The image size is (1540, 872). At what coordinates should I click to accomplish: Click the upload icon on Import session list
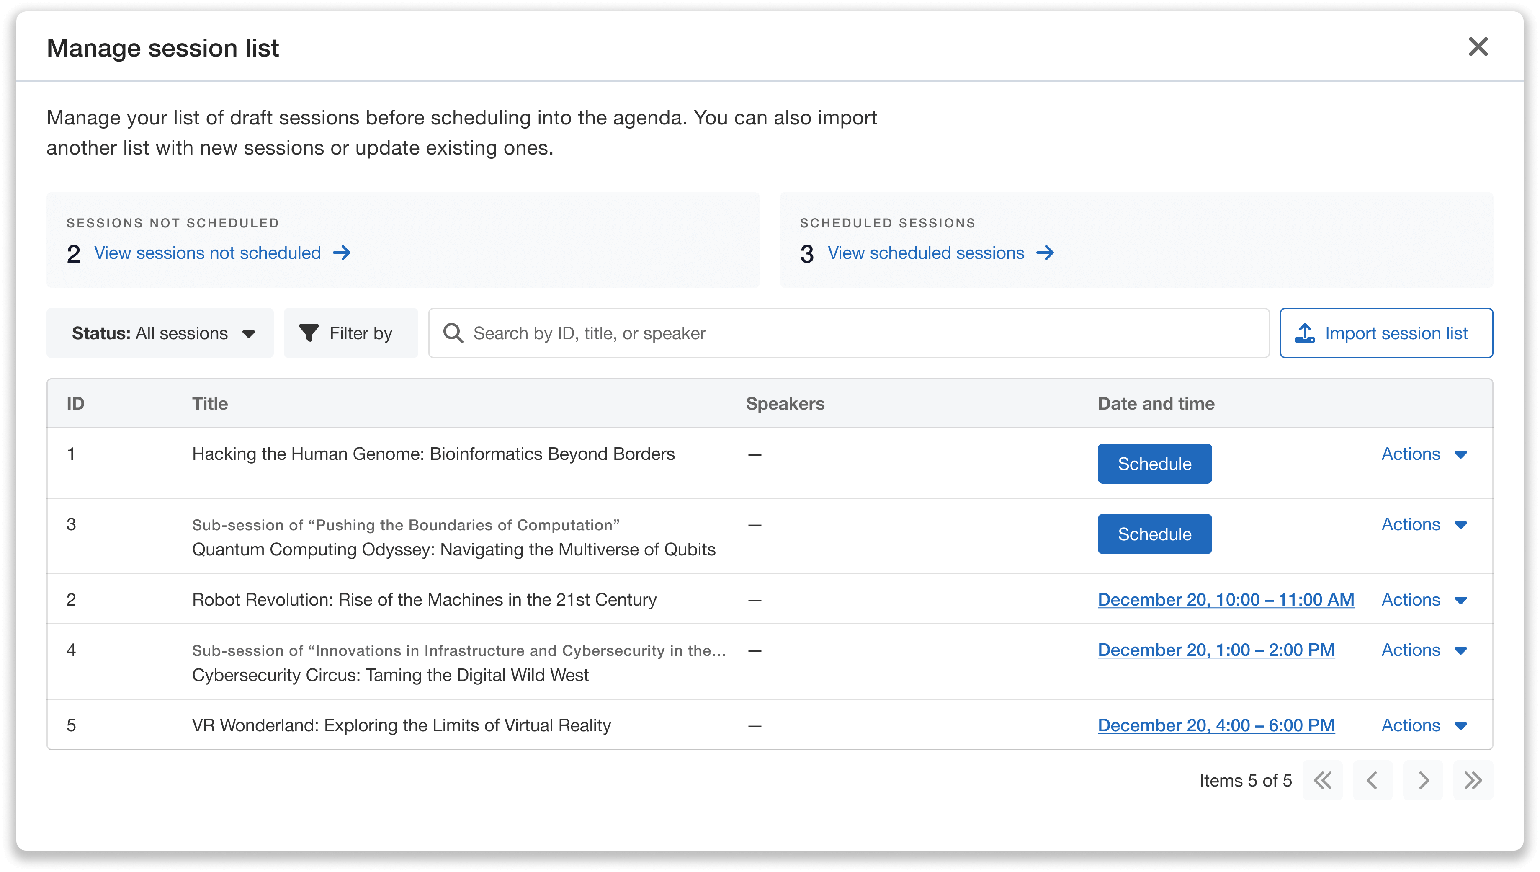point(1306,333)
